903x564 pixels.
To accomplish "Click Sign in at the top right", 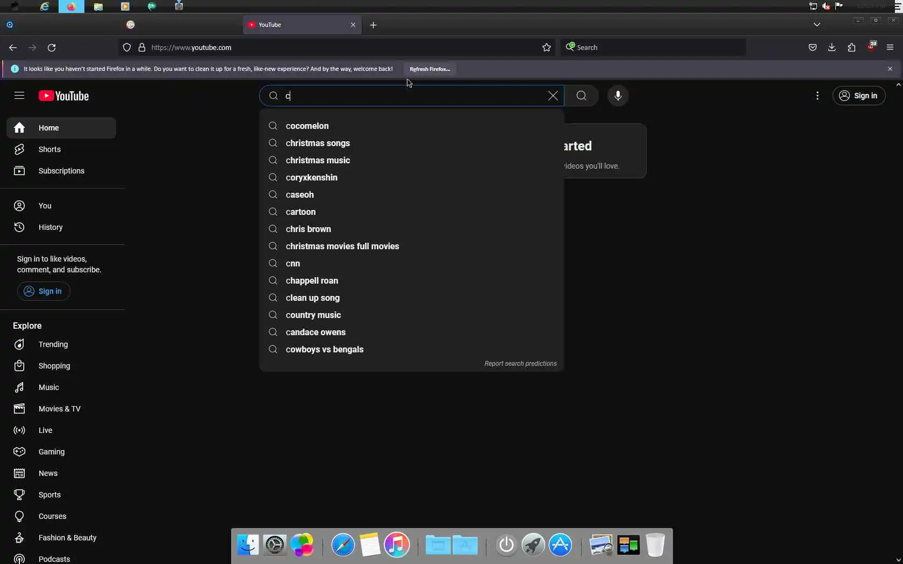I will point(858,96).
